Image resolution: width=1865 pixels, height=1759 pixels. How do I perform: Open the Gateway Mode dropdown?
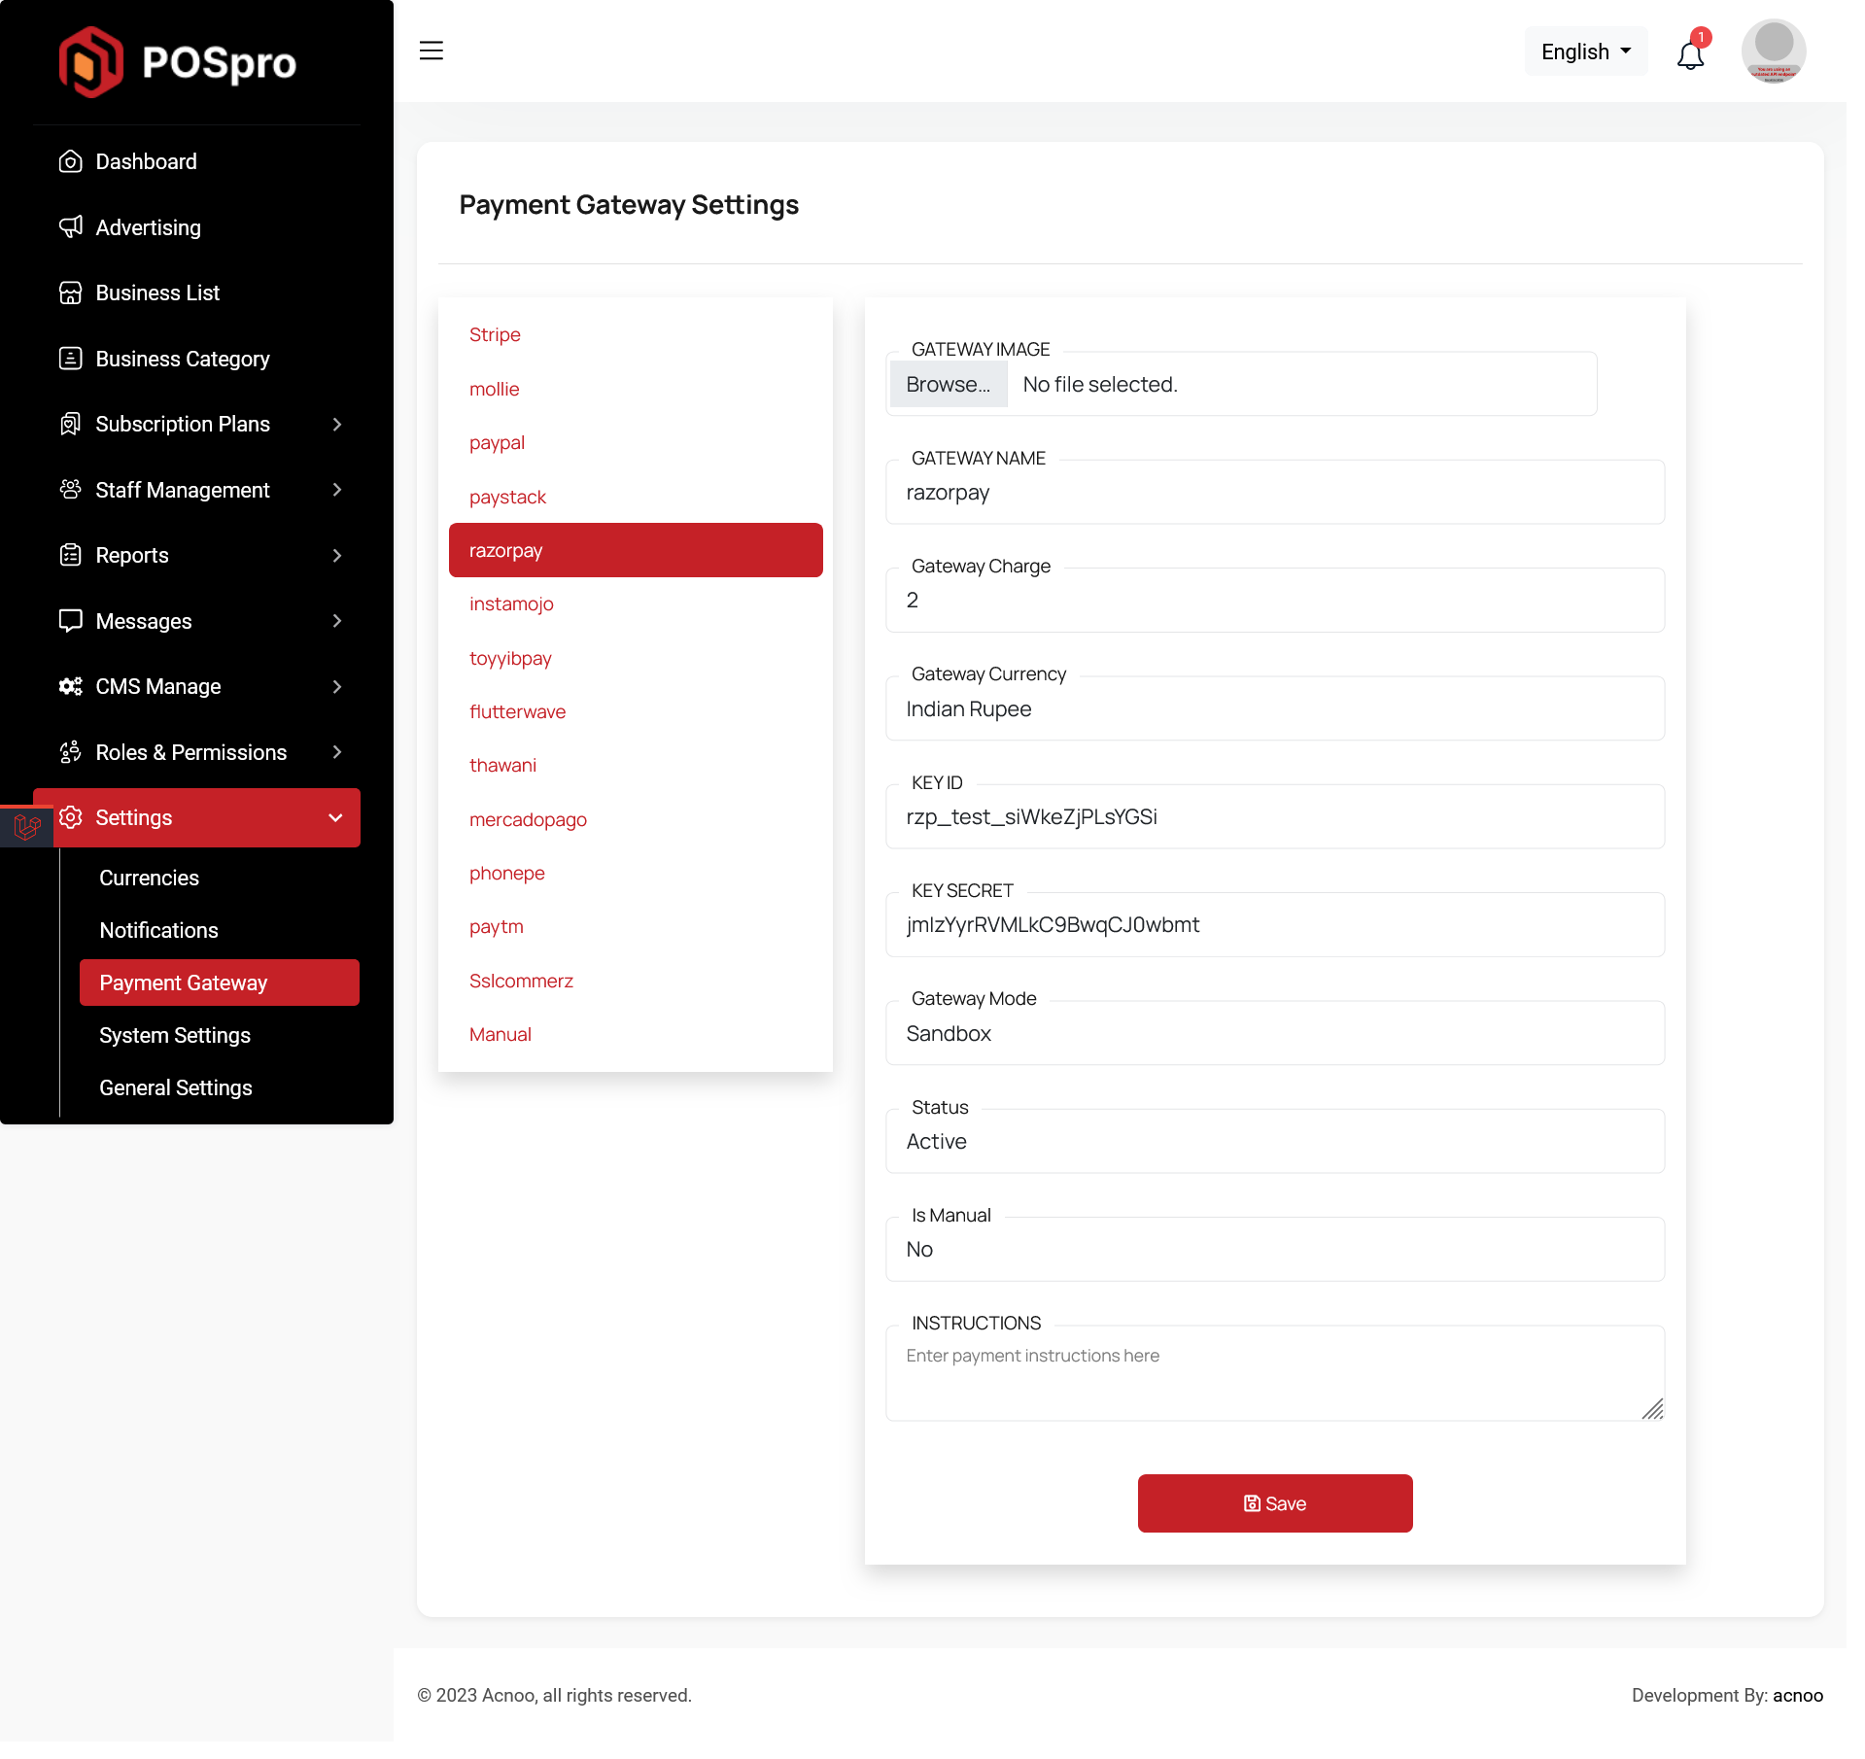pyautogui.click(x=1274, y=1033)
